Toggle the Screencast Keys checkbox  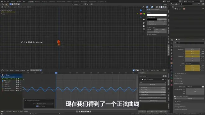coord(149,10)
